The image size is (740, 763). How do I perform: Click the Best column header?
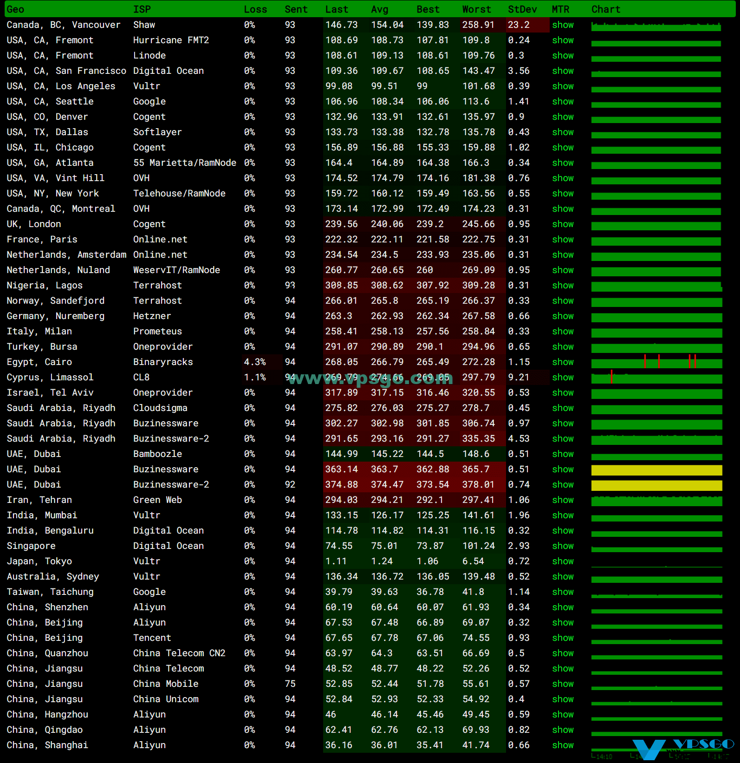click(x=428, y=9)
